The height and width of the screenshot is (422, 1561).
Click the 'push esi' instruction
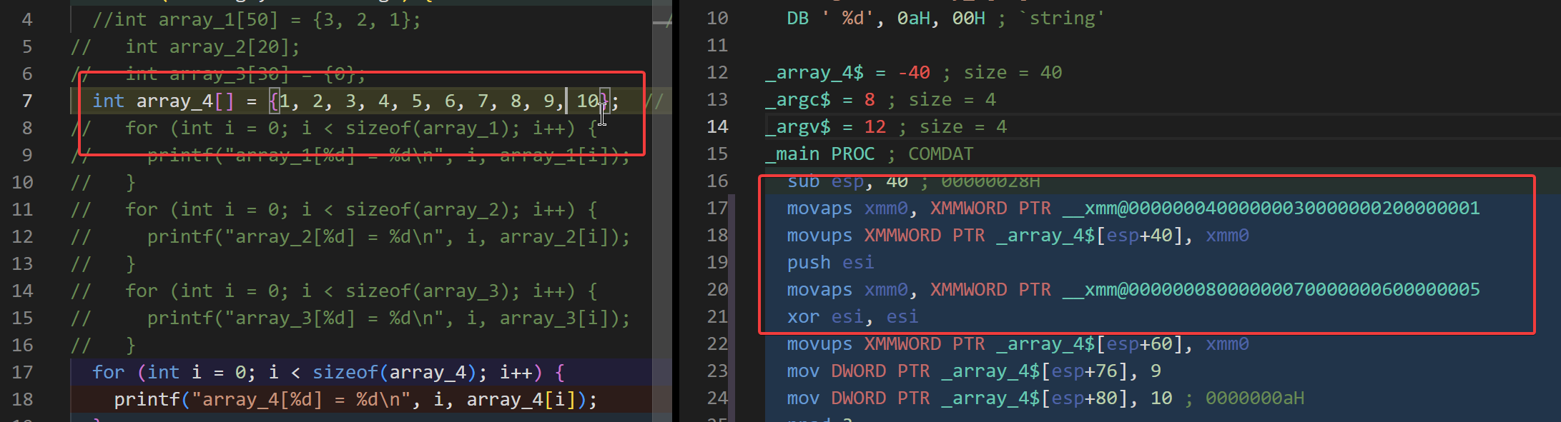[829, 262]
